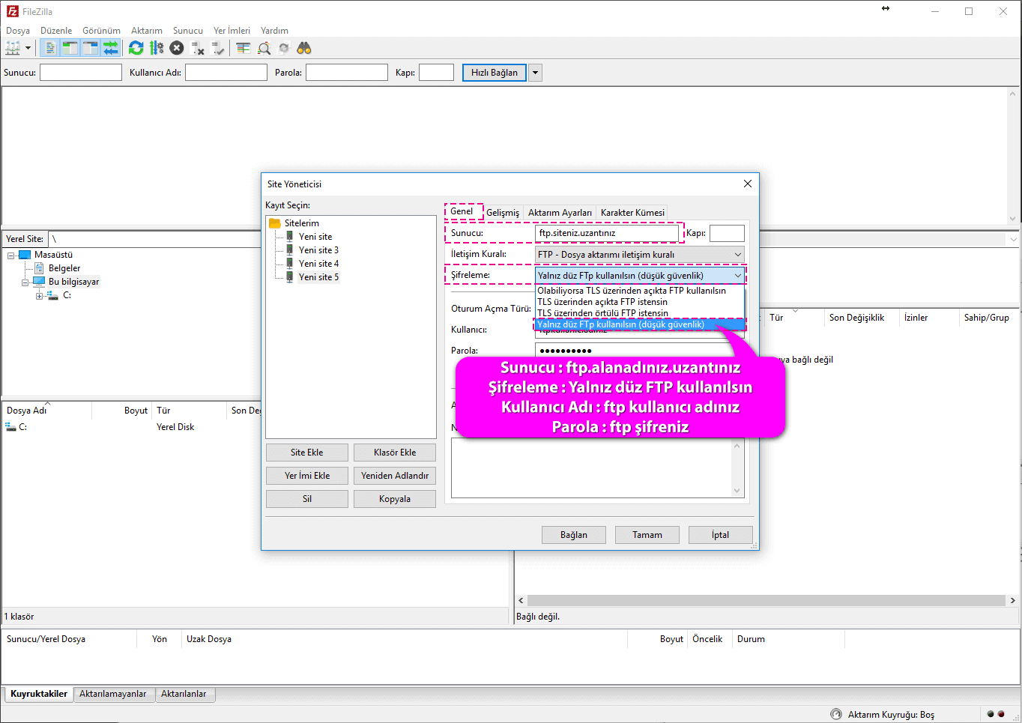Switch to the Aktarılamayanlar queue tab

click(113, 694)
